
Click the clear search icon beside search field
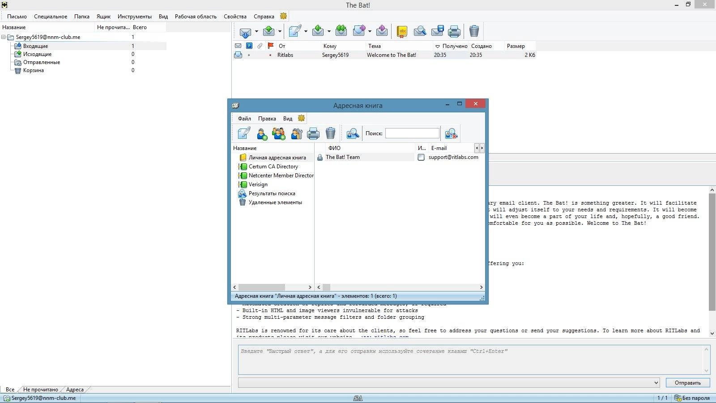(x=451, y=133)
